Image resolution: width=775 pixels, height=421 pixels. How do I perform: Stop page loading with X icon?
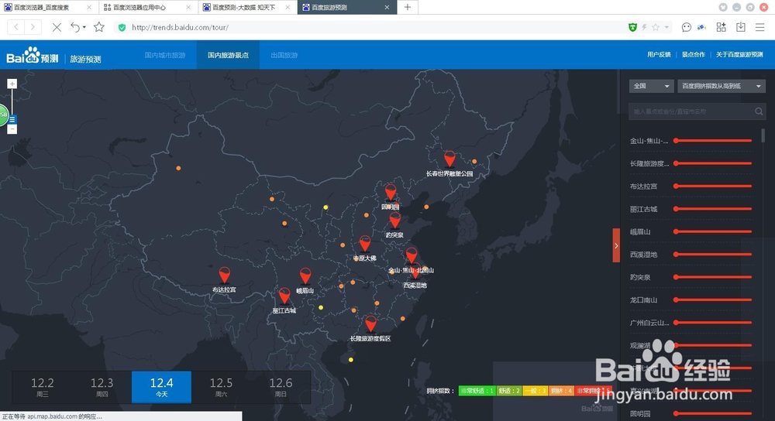tap(57, 27)
